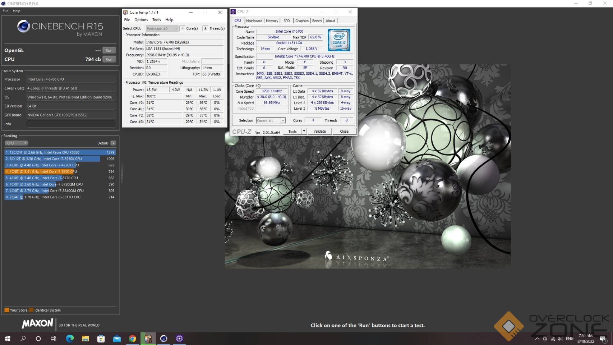This screenshot has width=613, height=345.
Task: Open Cinebench Help menu
Action: [x=17, y=11]
